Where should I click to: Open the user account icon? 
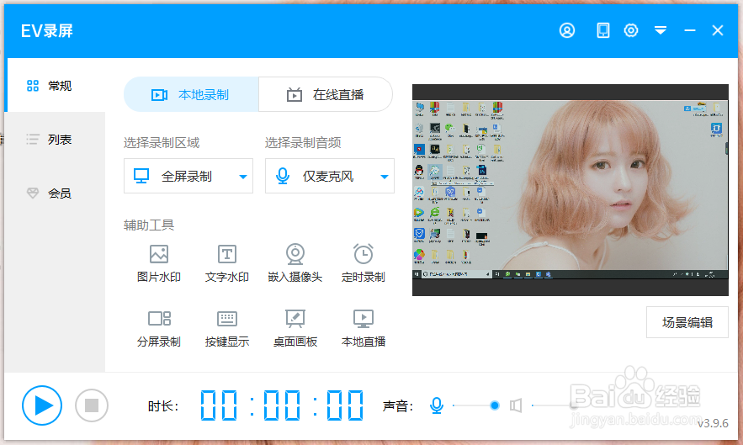tap(567, 30)
